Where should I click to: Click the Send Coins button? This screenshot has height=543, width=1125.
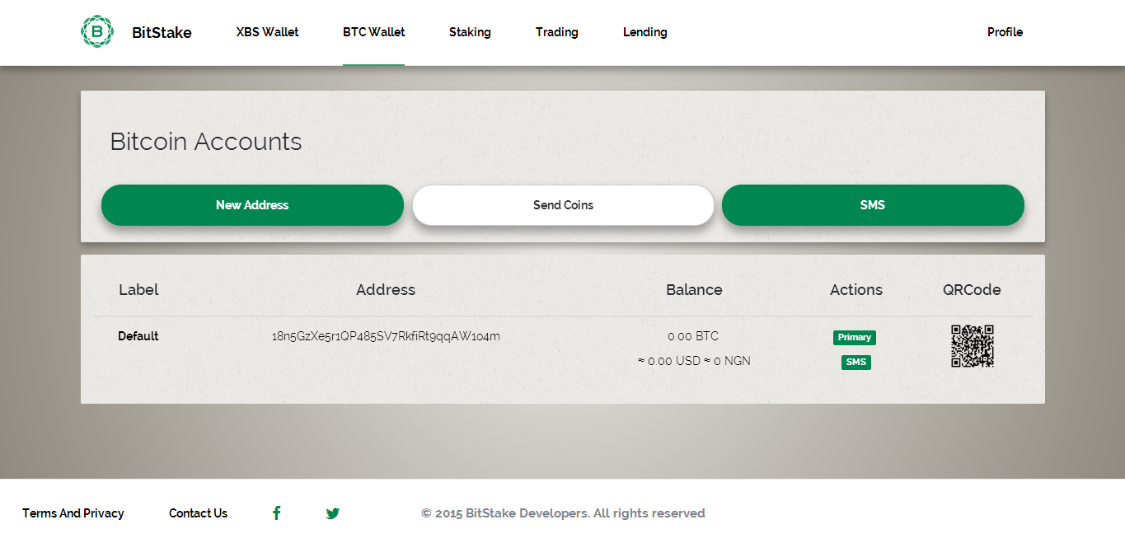pos(563,205)
